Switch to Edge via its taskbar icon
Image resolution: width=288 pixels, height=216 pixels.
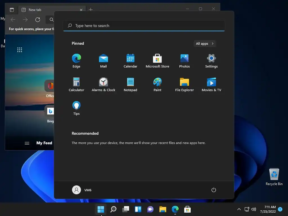[175, 209]
